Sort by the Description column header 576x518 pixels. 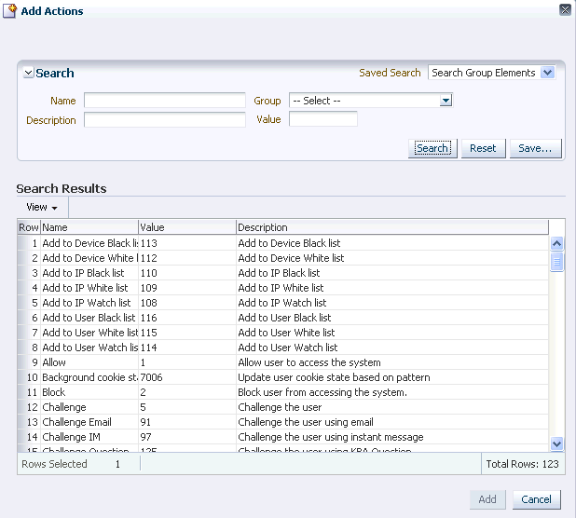click(392, 227)
